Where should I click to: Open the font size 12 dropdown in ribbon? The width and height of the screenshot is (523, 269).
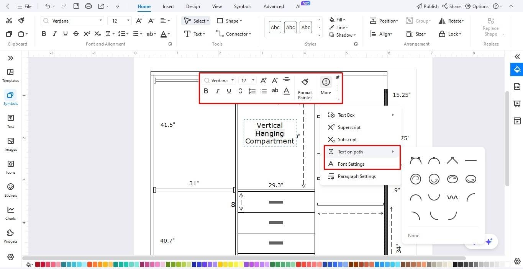(128, 21)
